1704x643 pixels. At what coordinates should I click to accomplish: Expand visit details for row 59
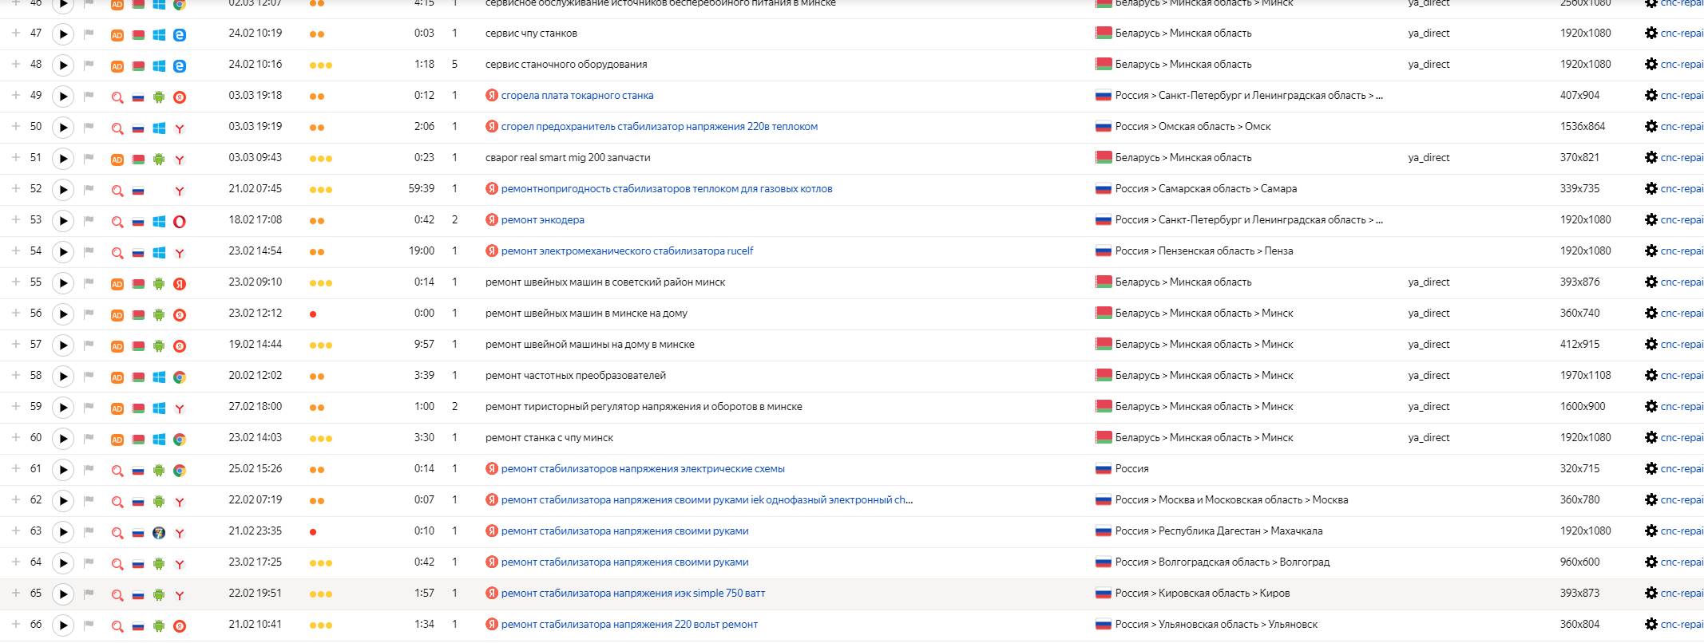15,406
